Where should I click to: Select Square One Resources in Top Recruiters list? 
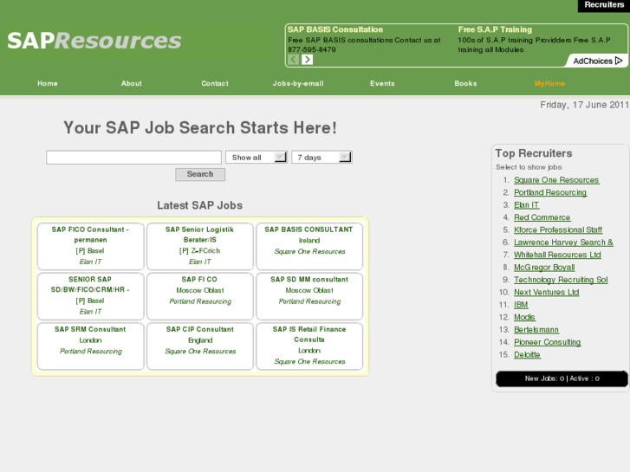[556, 180]
